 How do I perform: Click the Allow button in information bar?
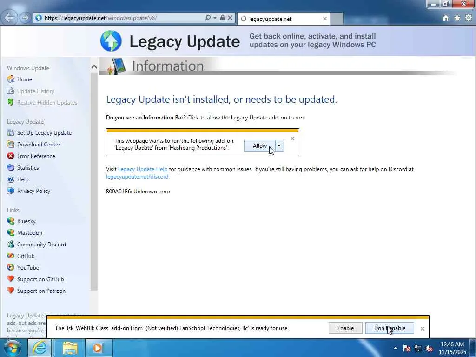(x=260, y=145)
